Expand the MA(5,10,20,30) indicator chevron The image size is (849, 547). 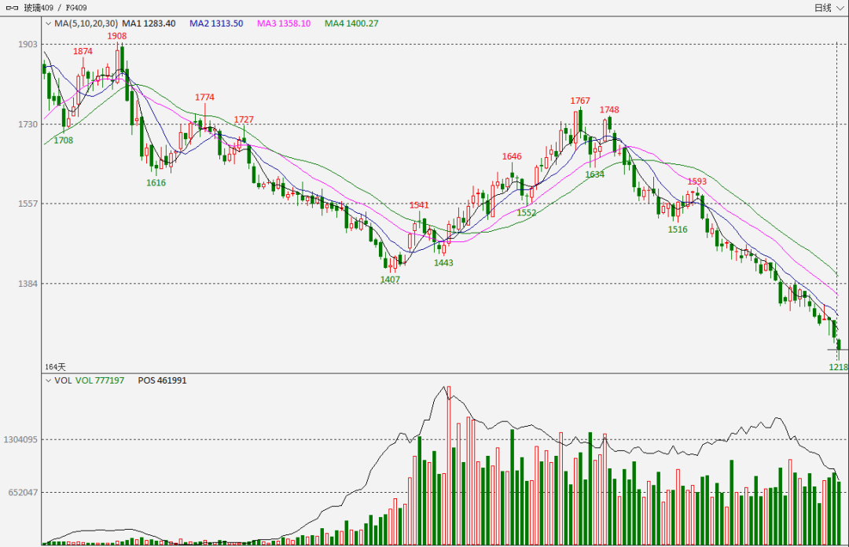pos(48,24)
